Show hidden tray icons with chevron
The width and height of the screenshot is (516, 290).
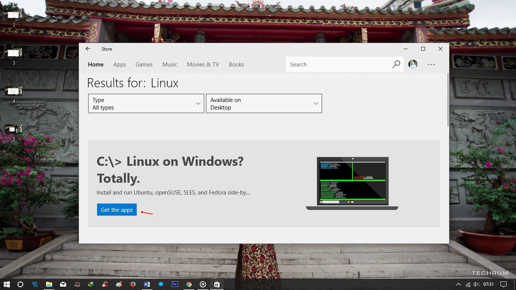pyautogui.click(x=459, y=284)
